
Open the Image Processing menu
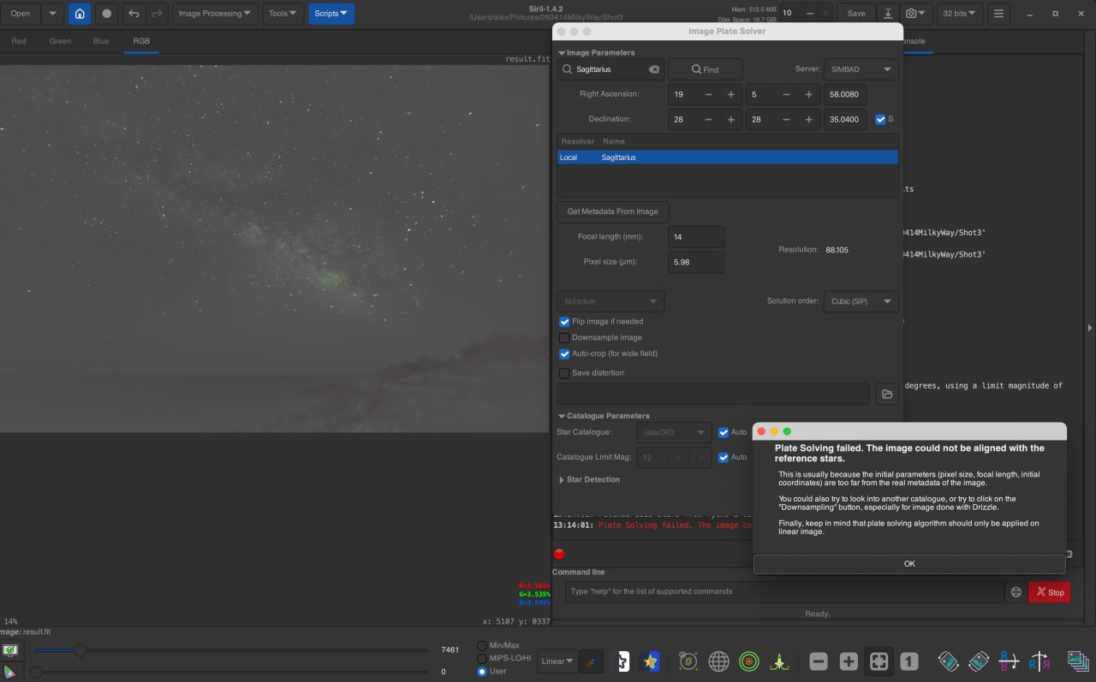215,14
